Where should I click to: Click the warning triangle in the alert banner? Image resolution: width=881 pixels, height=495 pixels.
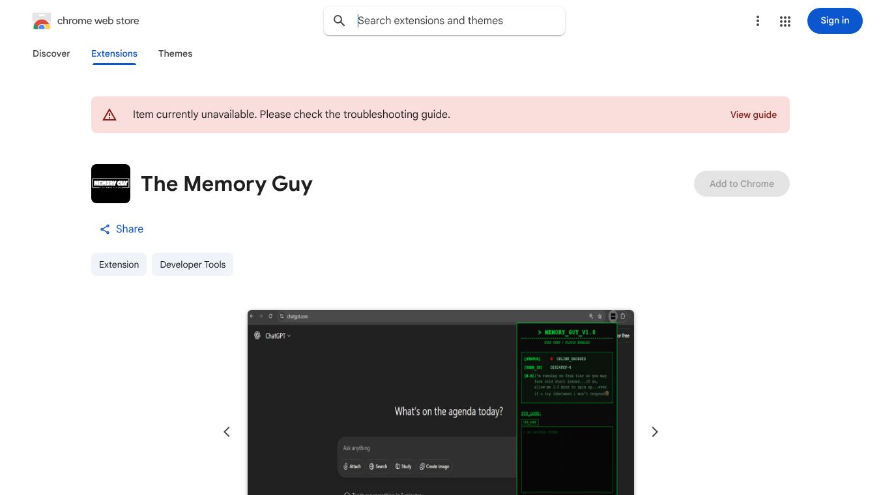click(109, 115)
